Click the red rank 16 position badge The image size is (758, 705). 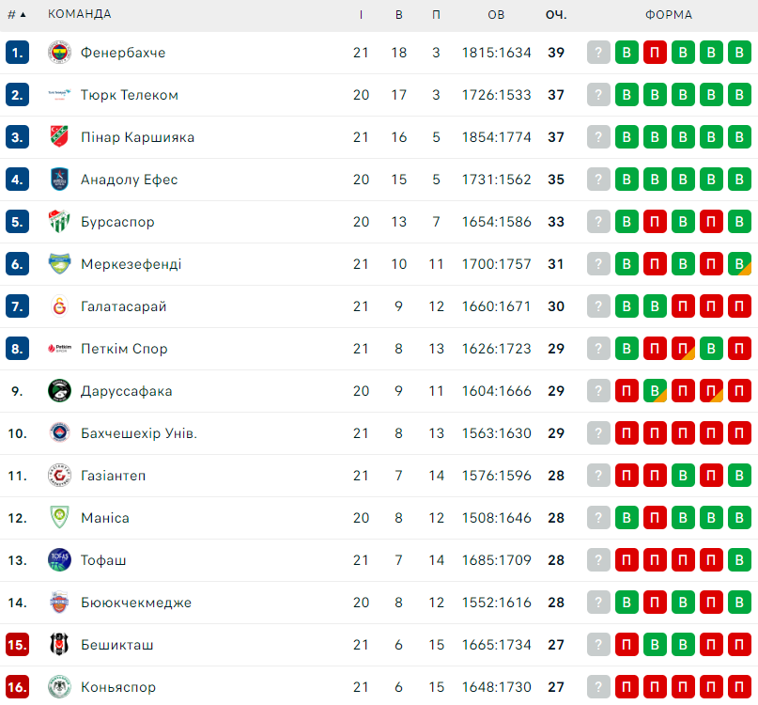pyautogui.click(x=18, y=687)
